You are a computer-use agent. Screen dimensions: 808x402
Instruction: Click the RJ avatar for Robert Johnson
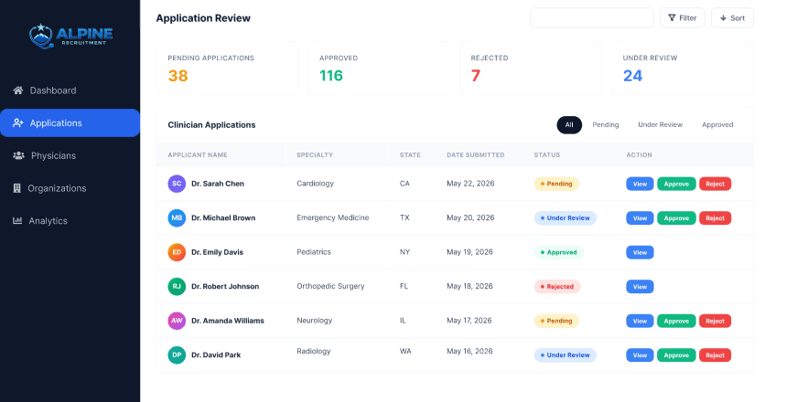coord(177,286)
